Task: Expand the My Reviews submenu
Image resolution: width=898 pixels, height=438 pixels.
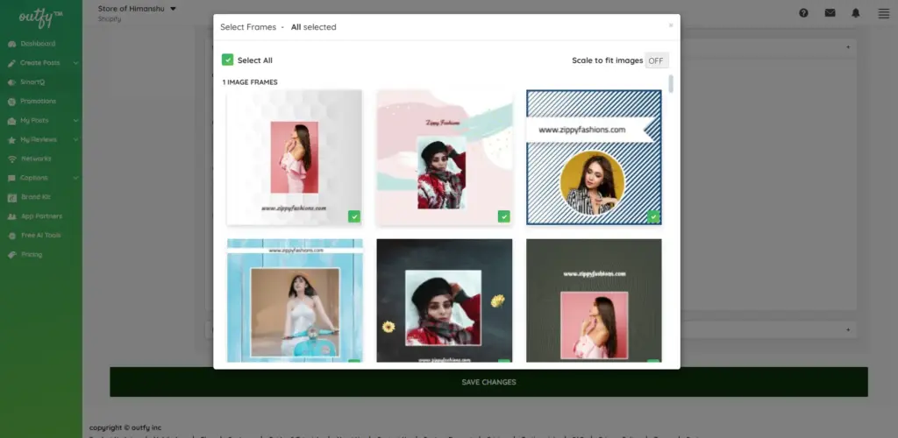Action: [76, 139]
